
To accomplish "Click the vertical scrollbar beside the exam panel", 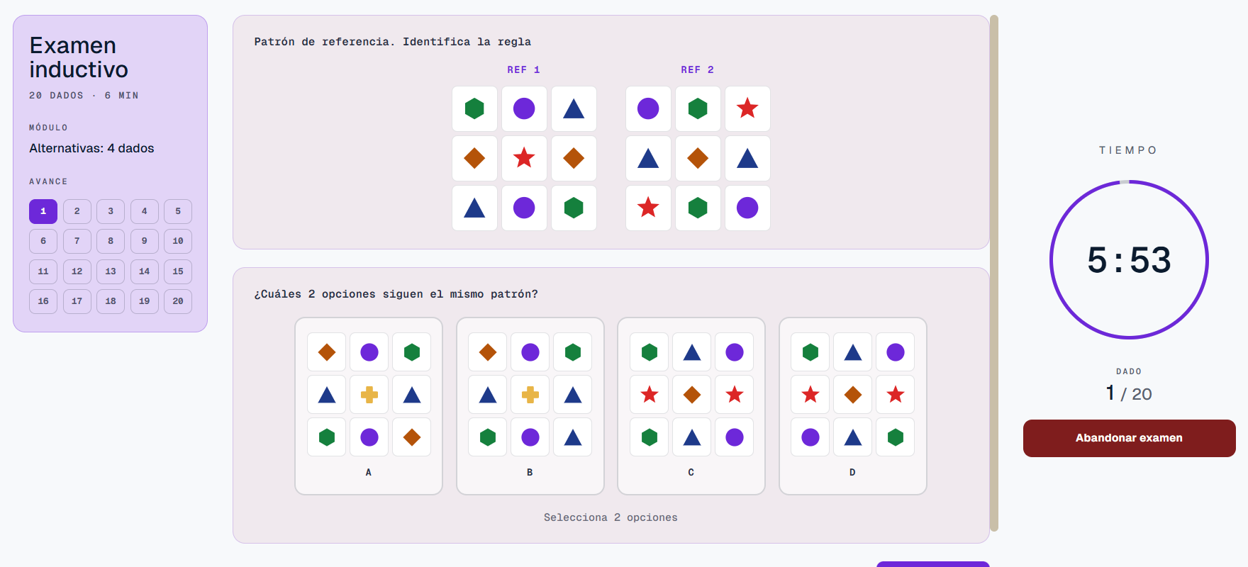I will click(994, 273).
